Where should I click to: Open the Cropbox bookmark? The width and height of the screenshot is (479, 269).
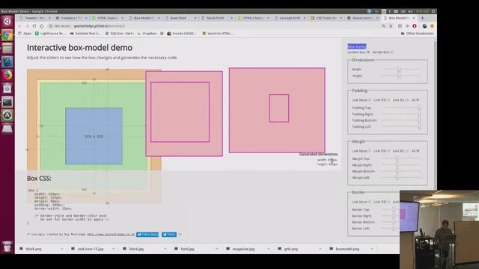[147, 34]
